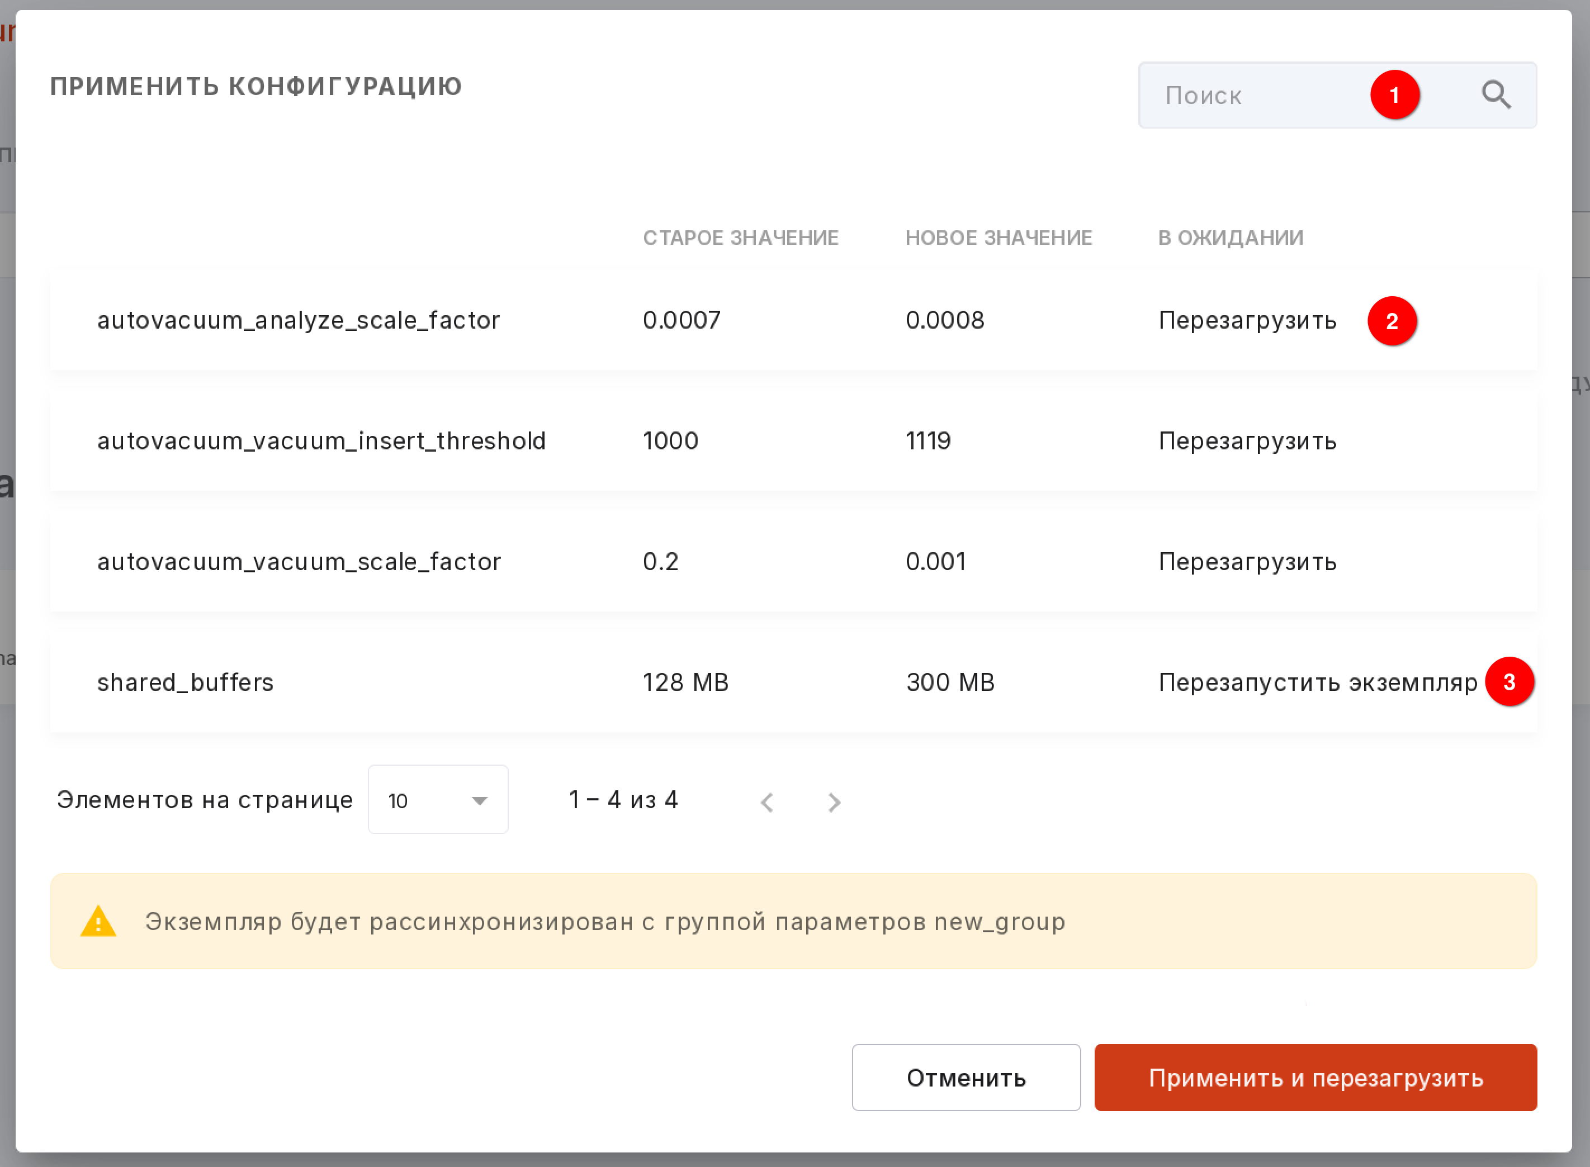Click the magnifier search icon
1590x1167 pixels.
(x=1496, y=94)
